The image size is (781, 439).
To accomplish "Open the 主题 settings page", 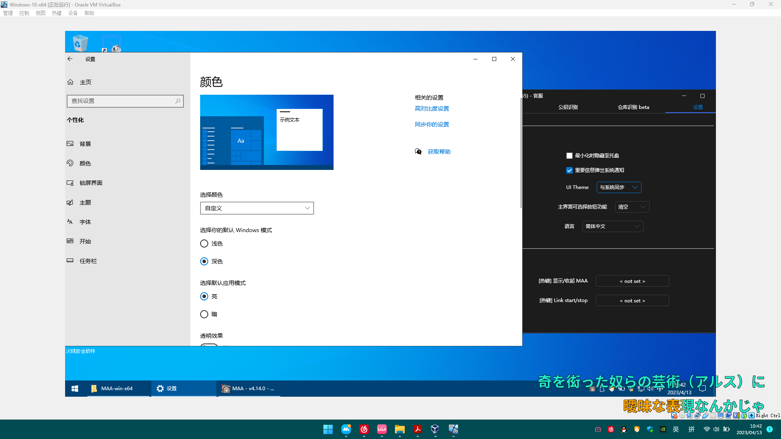I will point(85,202).
